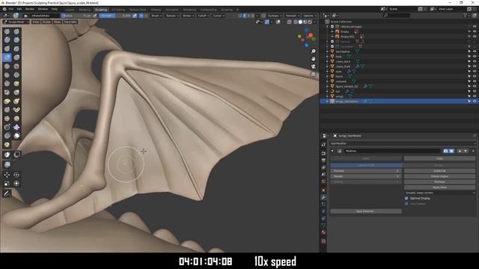
Task: Select the Crease brush tool
Action: pyautogui.click(x=7, y=67)
